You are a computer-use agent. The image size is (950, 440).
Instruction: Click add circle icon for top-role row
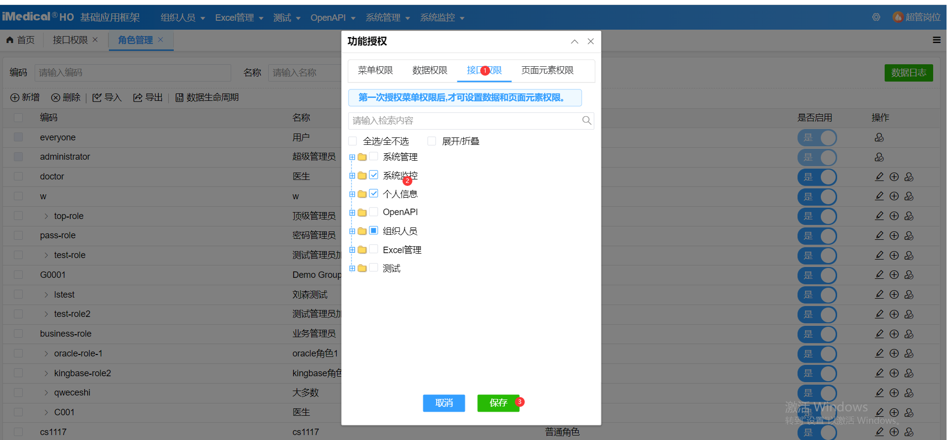point(894,216)
